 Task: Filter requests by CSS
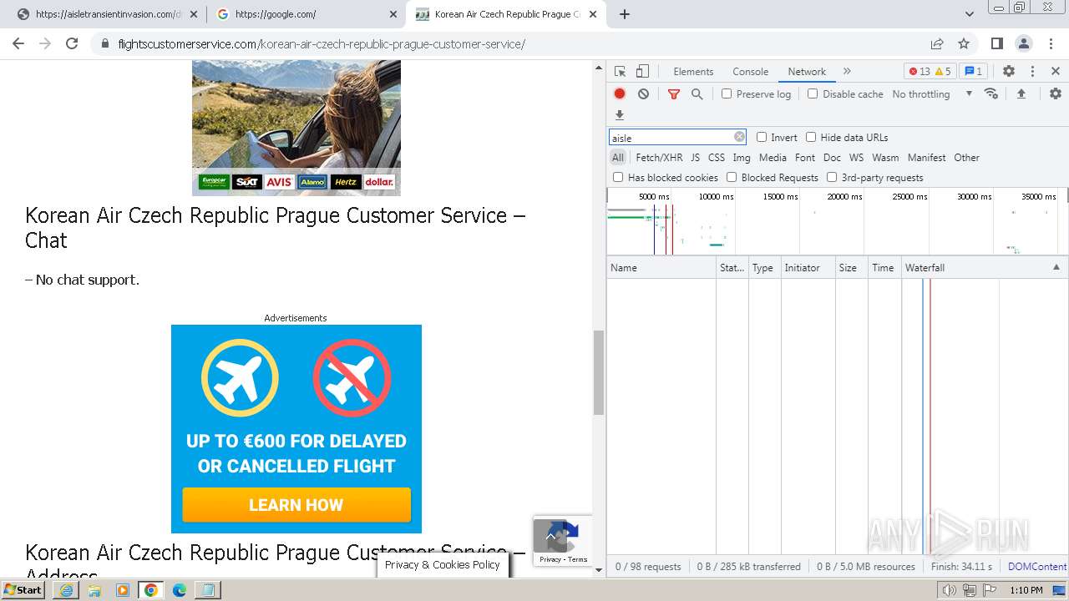point(717,157)
